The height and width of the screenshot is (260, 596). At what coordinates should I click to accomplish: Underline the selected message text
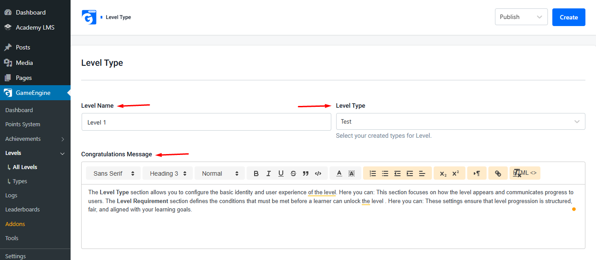(x=281, y=173)
